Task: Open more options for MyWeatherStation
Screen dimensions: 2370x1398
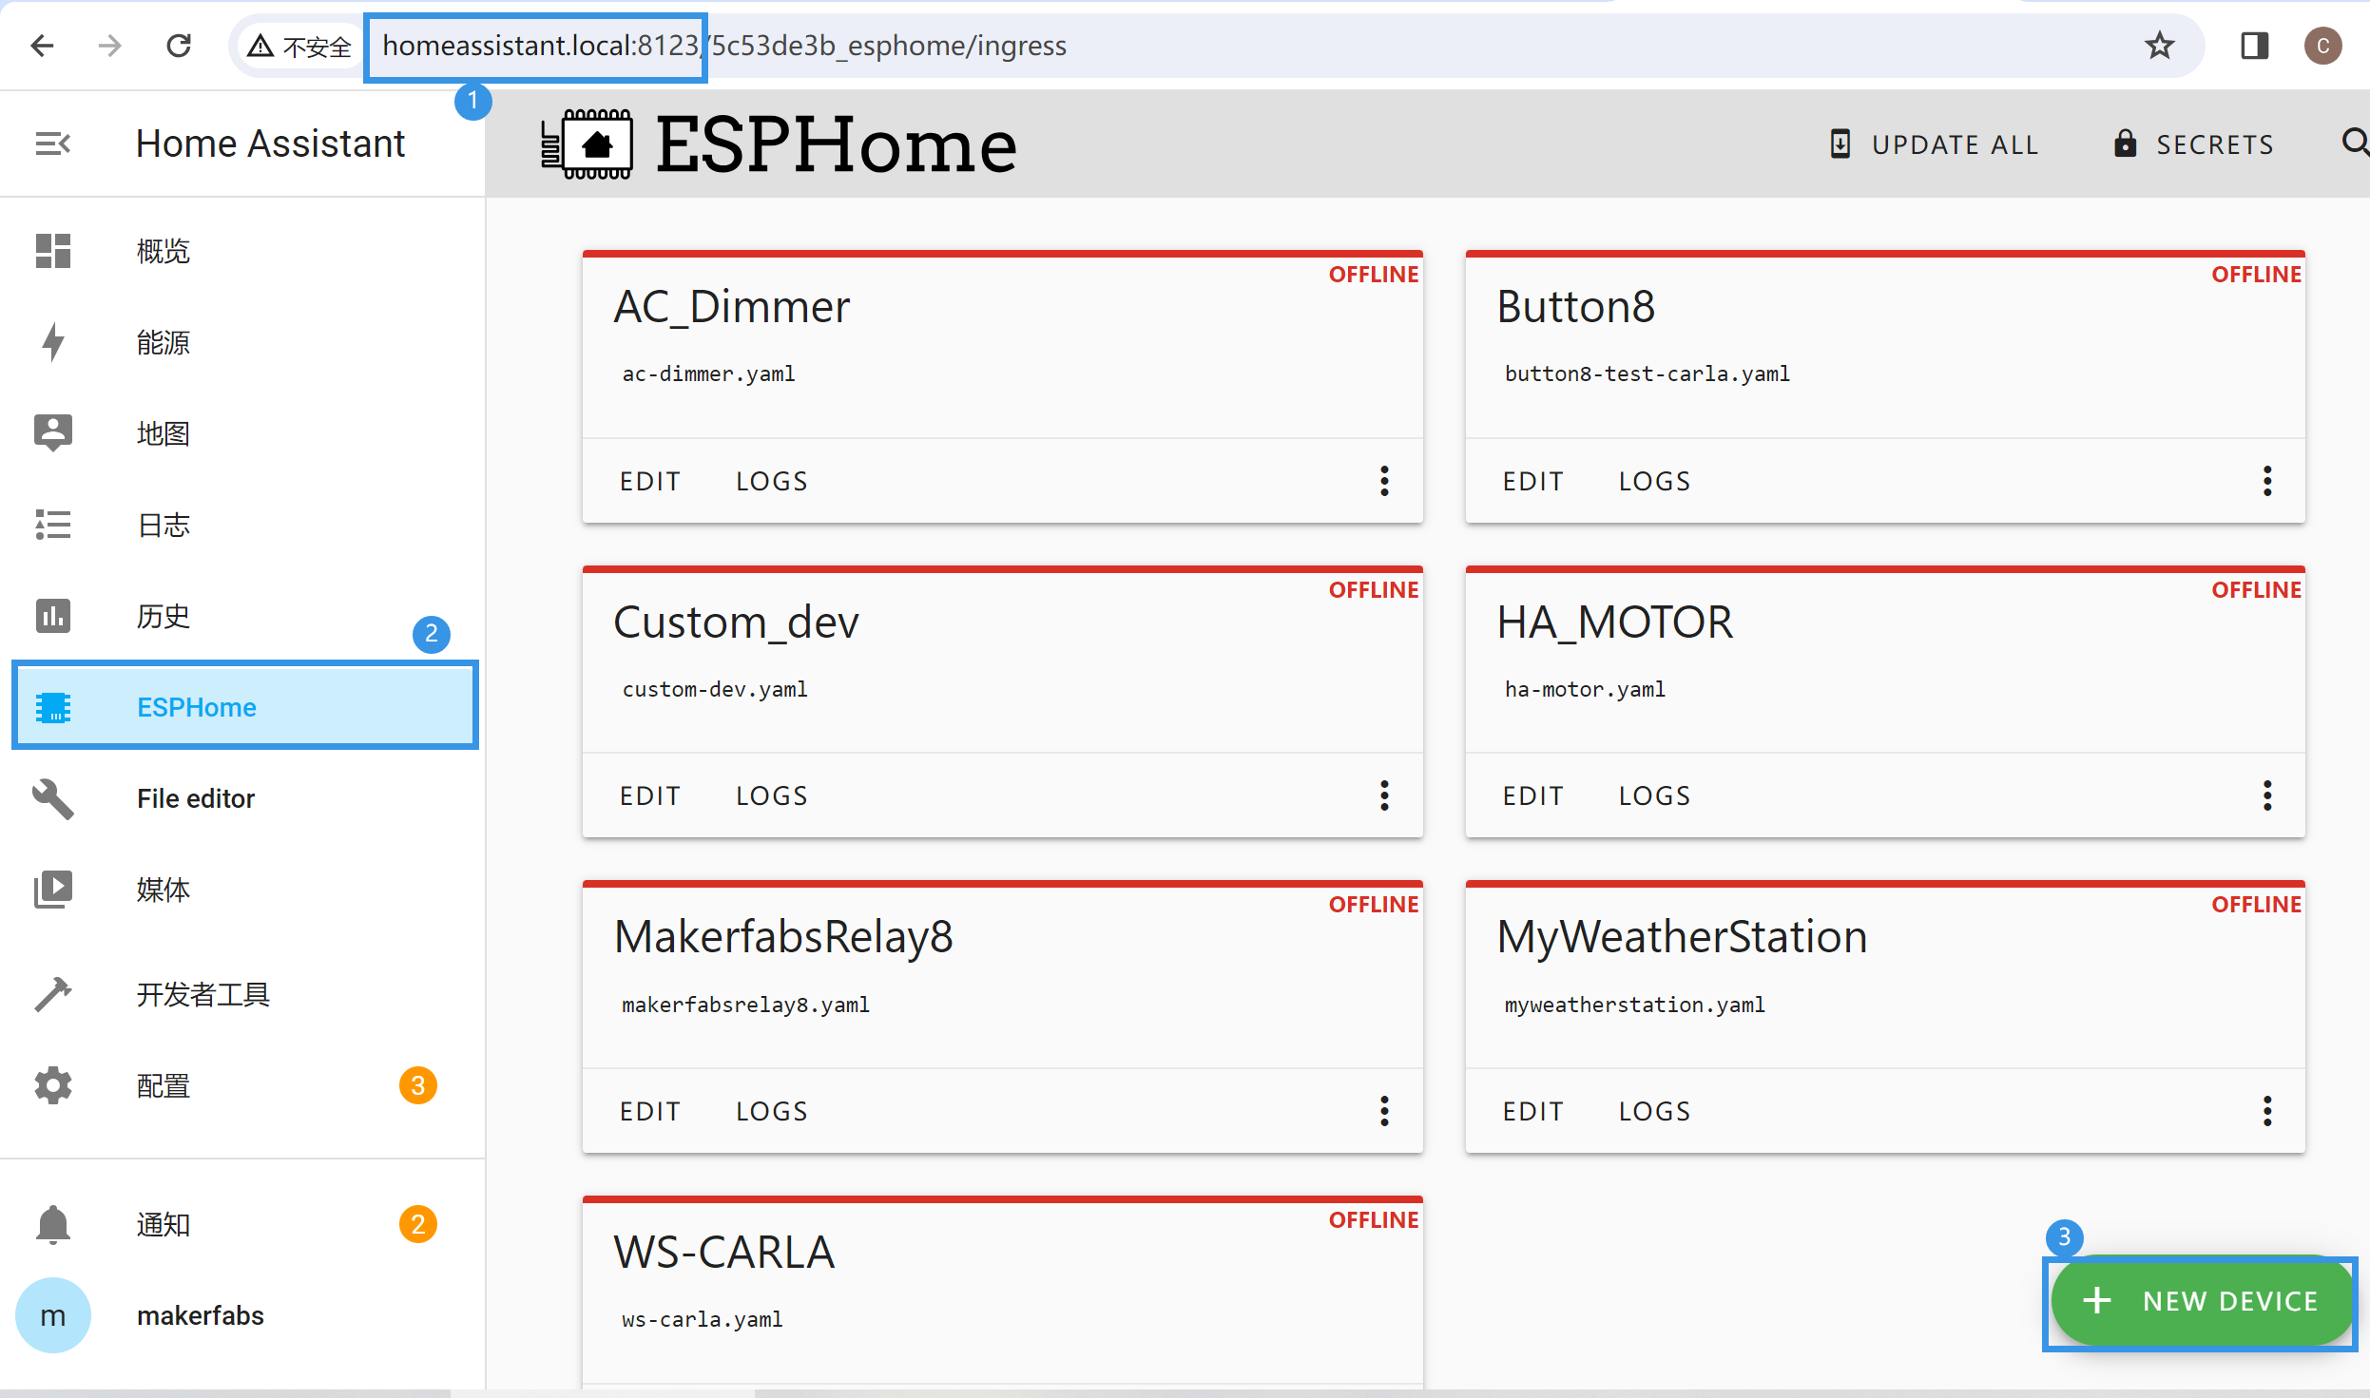Action: tap(2267, 1111)
